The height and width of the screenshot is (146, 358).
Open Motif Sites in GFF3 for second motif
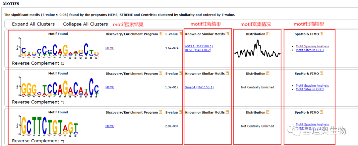point(310,89)
